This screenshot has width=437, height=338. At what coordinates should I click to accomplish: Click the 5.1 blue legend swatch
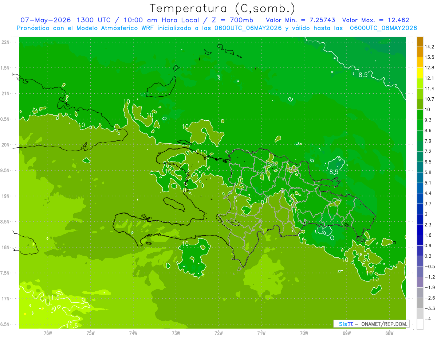click(x=420, y=187)
